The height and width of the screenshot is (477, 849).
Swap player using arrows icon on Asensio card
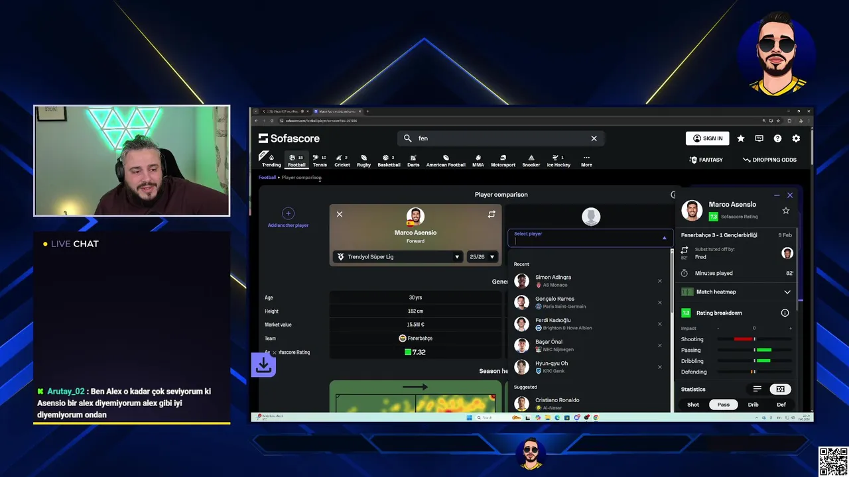tap(491, 214)
